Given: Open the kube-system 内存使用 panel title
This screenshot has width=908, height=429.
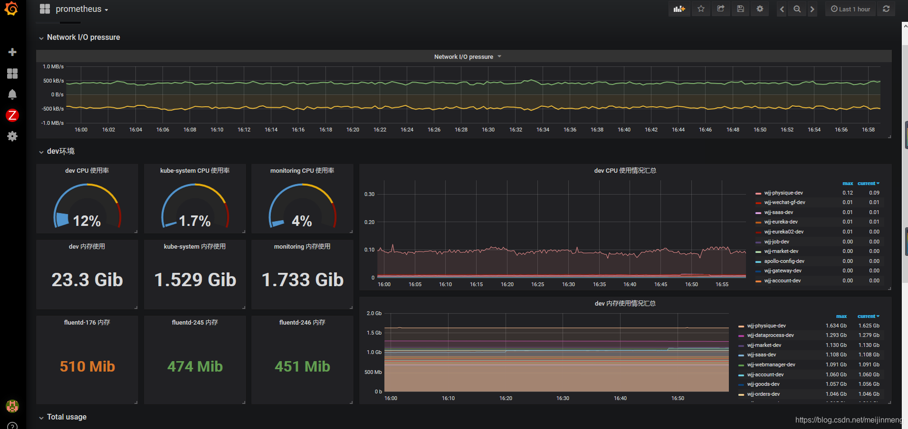Looking at the screenshot, I should click(195, 246).
